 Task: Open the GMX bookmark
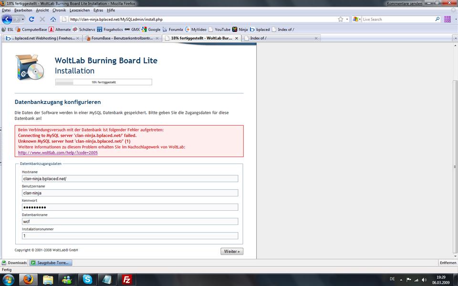pyautogui.click(x=132, y=30)
